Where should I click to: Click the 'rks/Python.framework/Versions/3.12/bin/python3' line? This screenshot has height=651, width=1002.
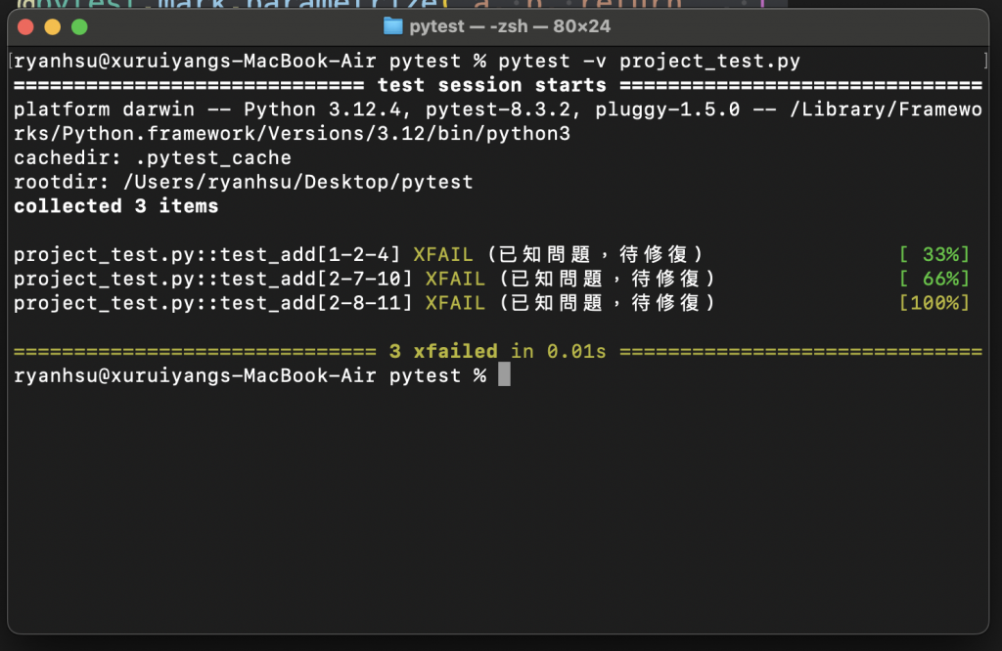(x=292, y=133)
